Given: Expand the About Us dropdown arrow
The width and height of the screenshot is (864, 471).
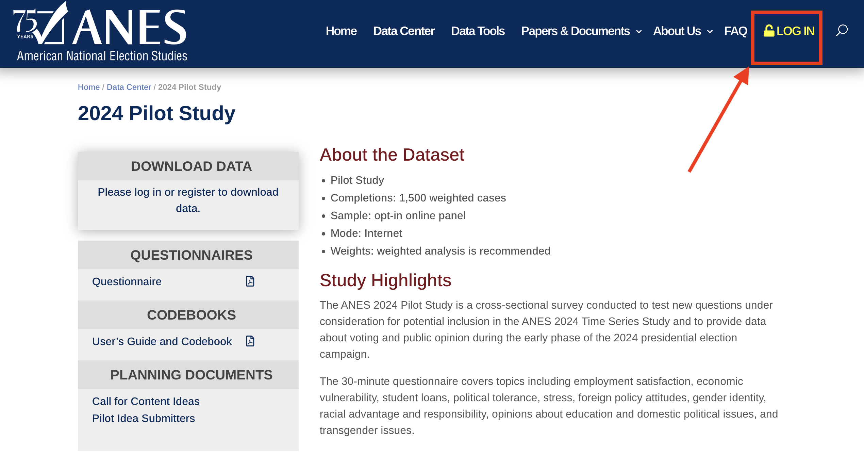Looking at the screenshot, I should click(710, 32).
